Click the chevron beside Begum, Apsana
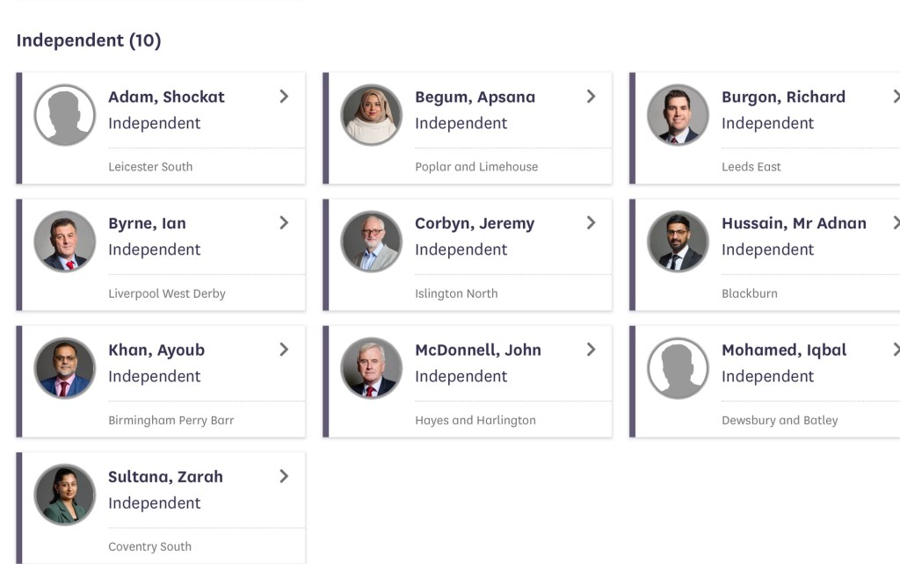 [591, 97]
